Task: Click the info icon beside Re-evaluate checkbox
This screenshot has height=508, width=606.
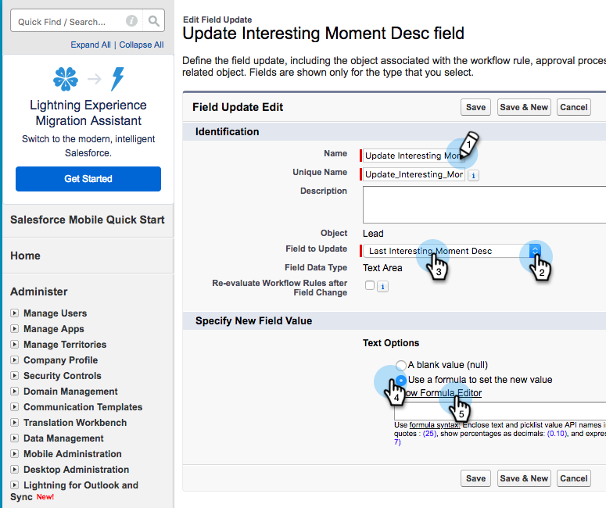Action: point(382,287)
